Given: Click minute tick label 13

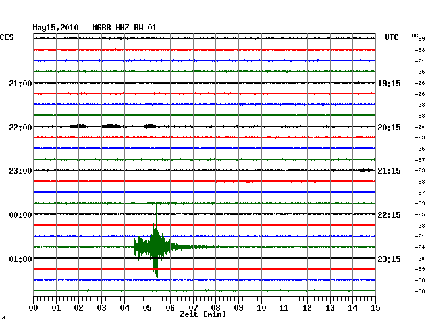Looking at the screenshot, I should click(x=330, y=308).
